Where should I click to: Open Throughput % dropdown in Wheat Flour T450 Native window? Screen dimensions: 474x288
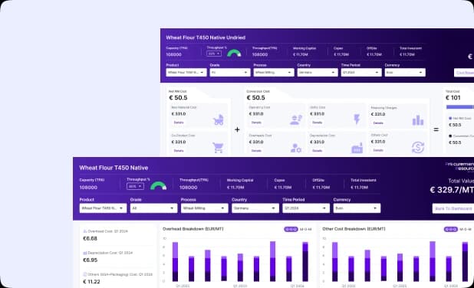(x=135, y=186)
